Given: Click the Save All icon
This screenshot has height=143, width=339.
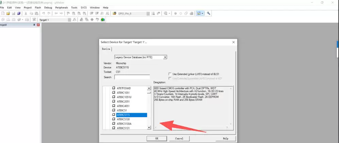Looking at the screenshot, I should click(19, 13).
